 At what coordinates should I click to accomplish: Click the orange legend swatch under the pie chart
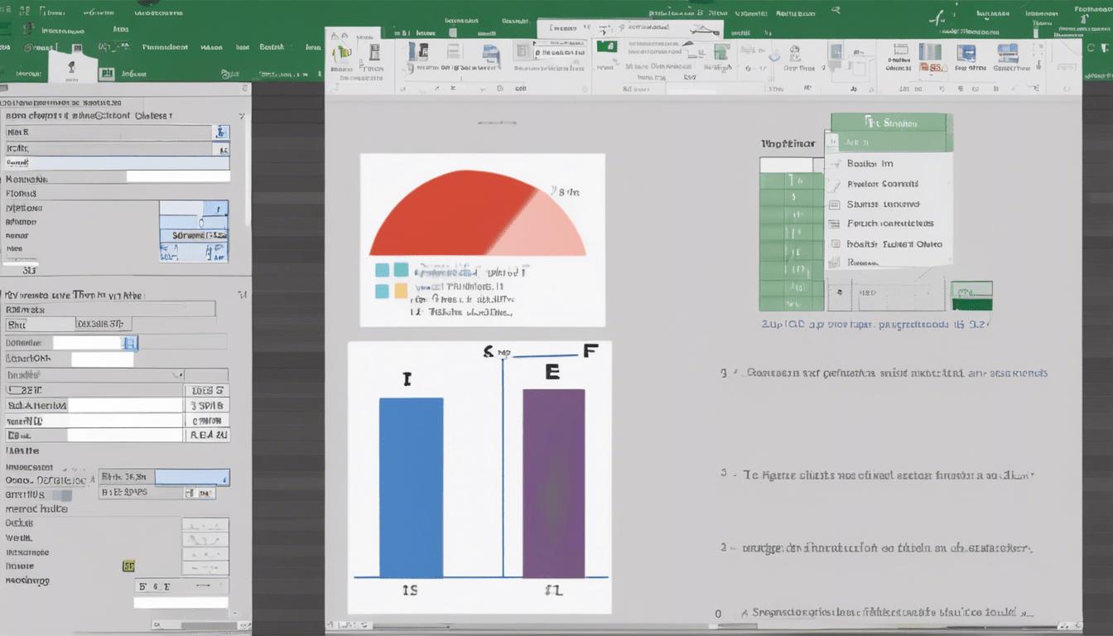pyautogui.click(x=401, y=291)
